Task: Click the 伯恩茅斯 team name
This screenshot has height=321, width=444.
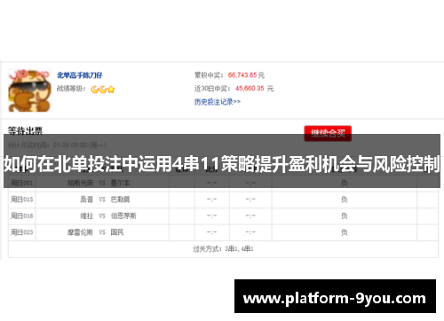Action: 123,216
